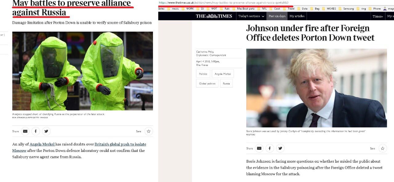Open Britain's global push to isolate link
Image resolution: width=394 pixels, height=182 pixels.
(120, 144)
